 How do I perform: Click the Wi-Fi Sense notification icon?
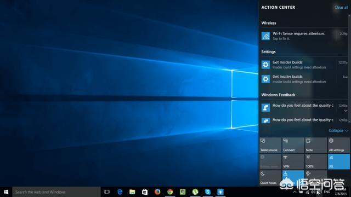pos(265,36)
